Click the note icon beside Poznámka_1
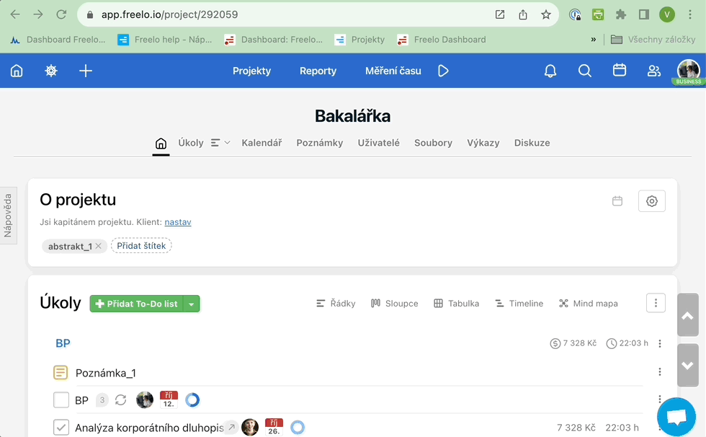This screenshot has height=437, width=706. [x=61, y=373]
